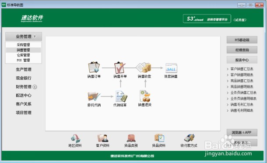267x163 pixels.
Task: Open the 业务员销售明细表 report link
Action: coord(243,99)
